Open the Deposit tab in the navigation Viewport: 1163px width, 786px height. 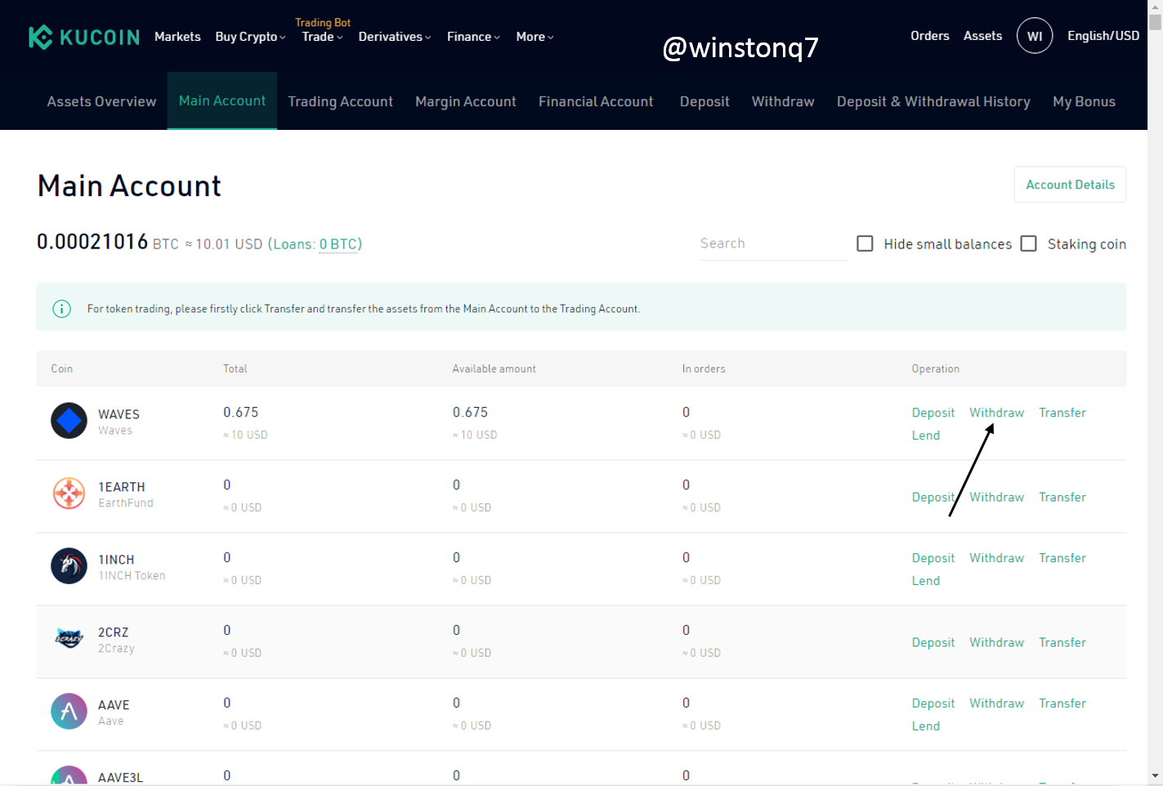coord(705,101)
